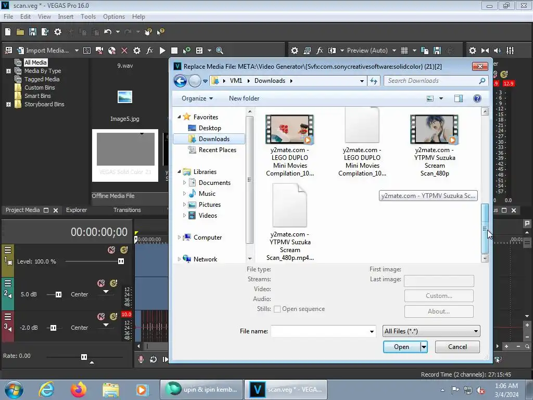Click the Back button in file dialog
This screenshot has height=400, width=533.
click(180, 81)
